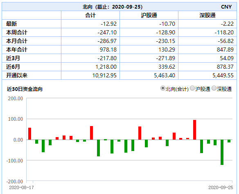Viewport: 239px width, 194px height.
Task: Select the 沪股通 radio button
Action: coord(192,88)
